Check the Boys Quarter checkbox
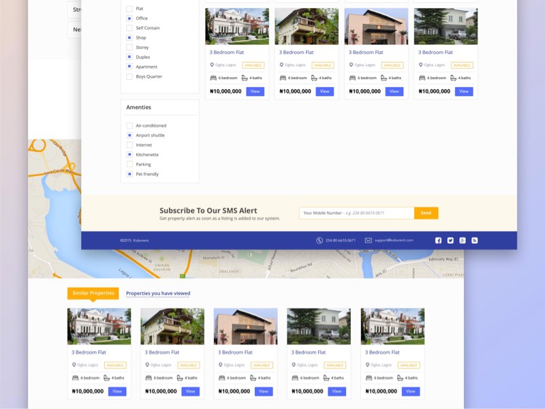This screenshot has height=409, width=545. (x=129, y=76)
